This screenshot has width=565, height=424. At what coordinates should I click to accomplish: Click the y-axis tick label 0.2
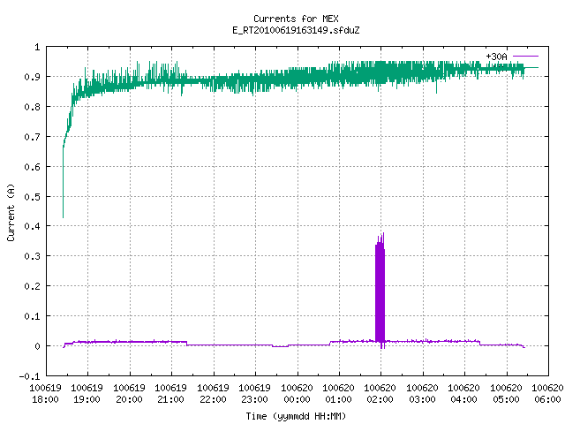click(x=32, y=286)
